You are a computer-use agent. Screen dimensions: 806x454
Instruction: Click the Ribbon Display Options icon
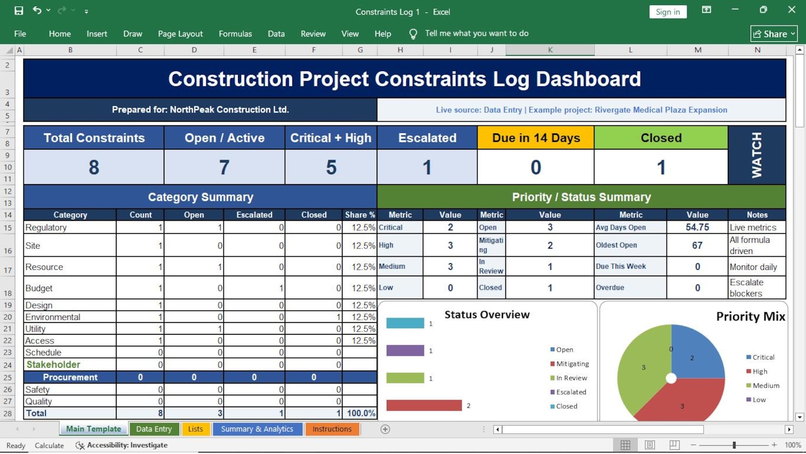point(706,10)
